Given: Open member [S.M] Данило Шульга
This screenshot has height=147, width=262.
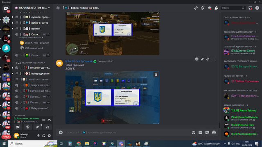Looking at the screenshot, I should point(241,118).
